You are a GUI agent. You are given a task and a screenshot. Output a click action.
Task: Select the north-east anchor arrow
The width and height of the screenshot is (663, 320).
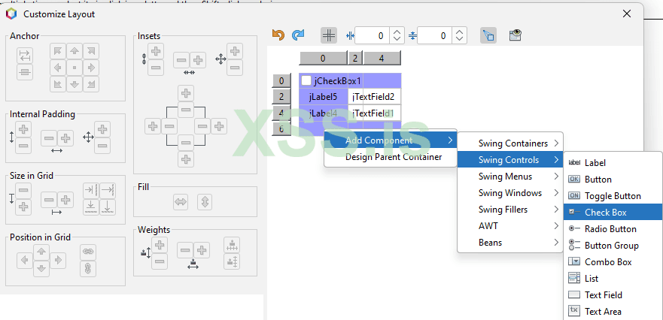(x=91, y=51)
